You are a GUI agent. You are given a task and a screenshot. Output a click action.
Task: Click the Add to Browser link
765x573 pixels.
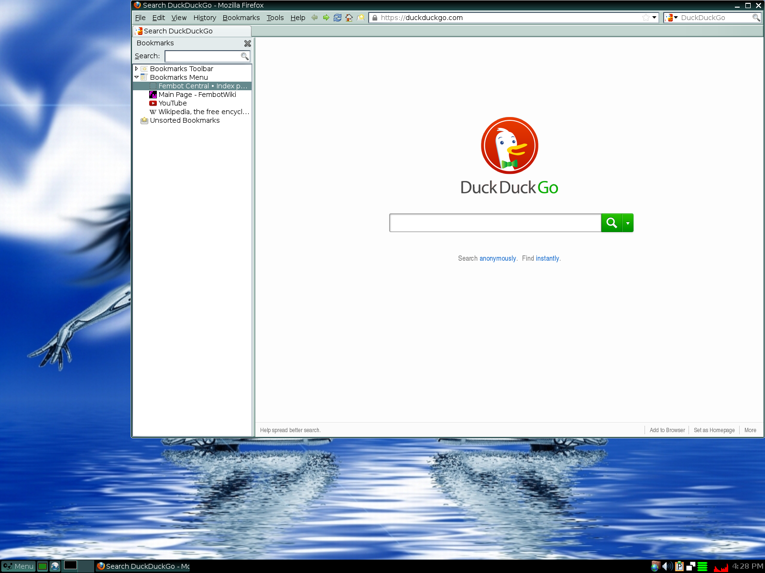coord(667,430)
